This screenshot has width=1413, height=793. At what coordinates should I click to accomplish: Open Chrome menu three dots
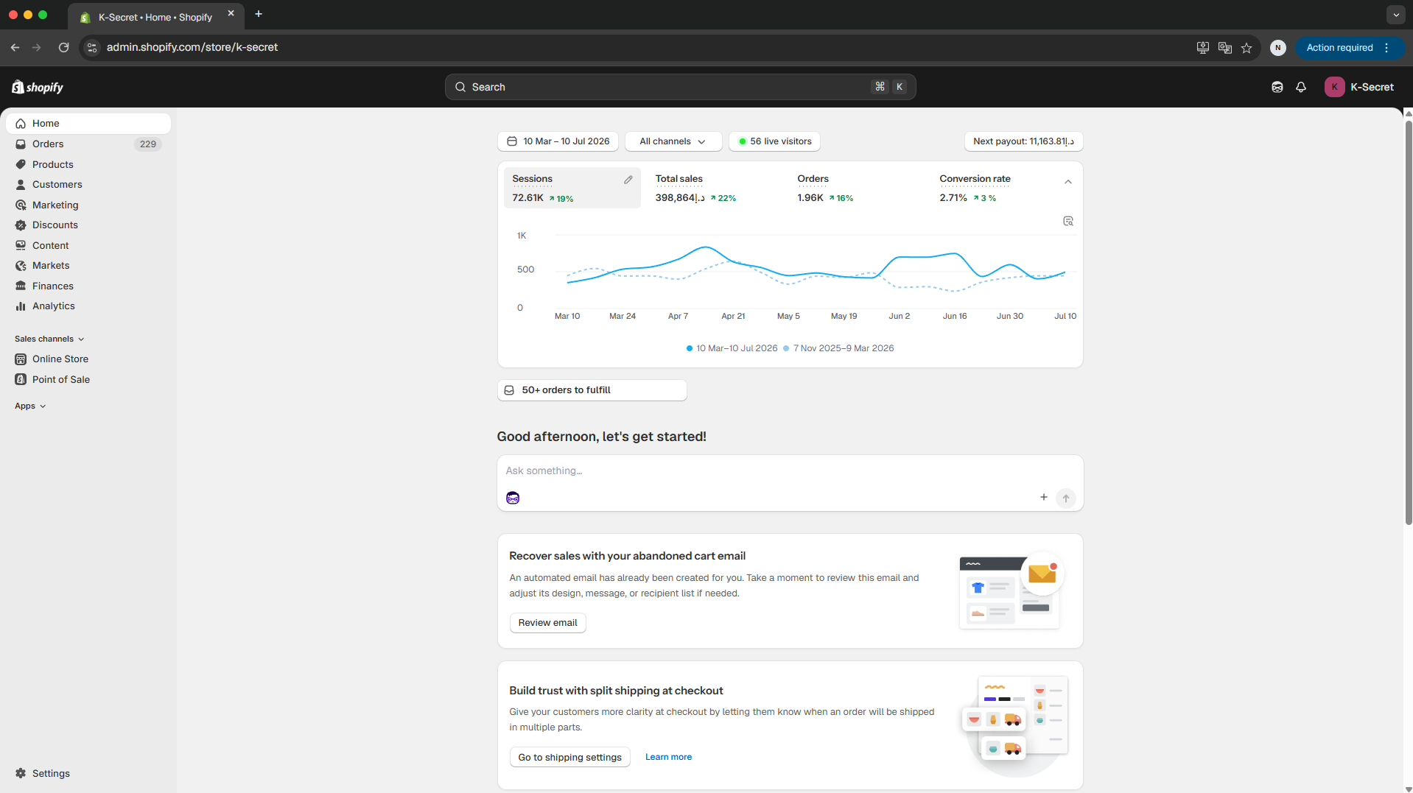tap(1386, 48)
